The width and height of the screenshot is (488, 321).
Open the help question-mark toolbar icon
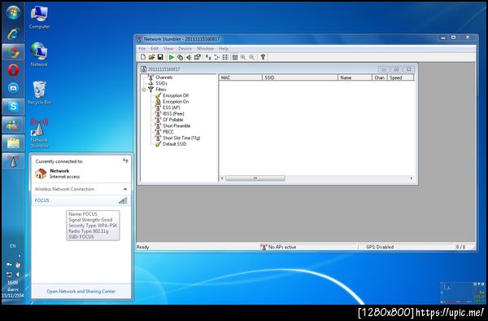(x=263, y=57)
